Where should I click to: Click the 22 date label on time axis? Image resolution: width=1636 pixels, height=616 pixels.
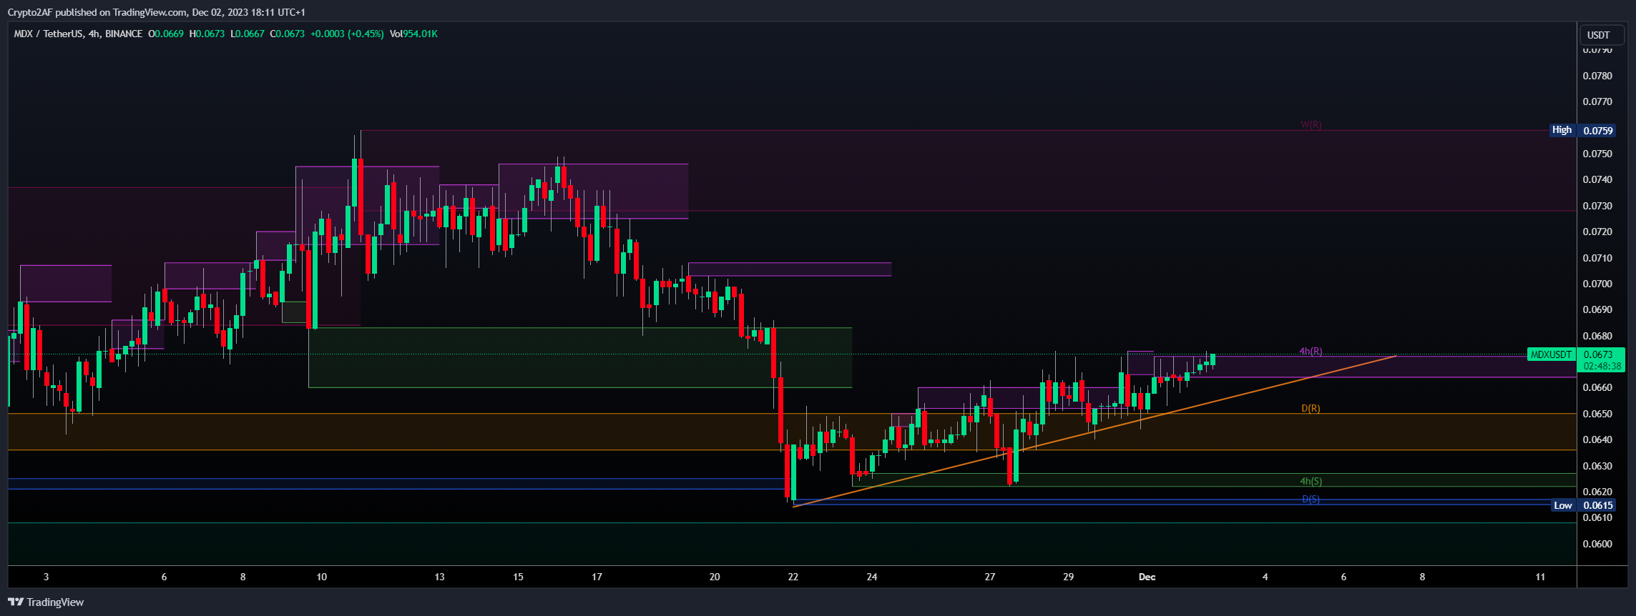(x=793, y=577)
